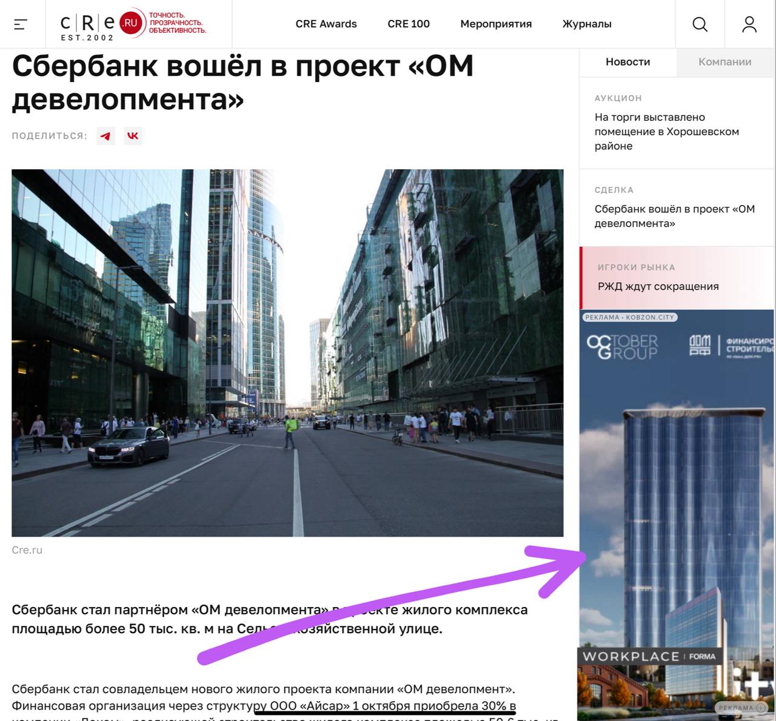
Task: Switch to the Новости tab
Action: point(627,62)
